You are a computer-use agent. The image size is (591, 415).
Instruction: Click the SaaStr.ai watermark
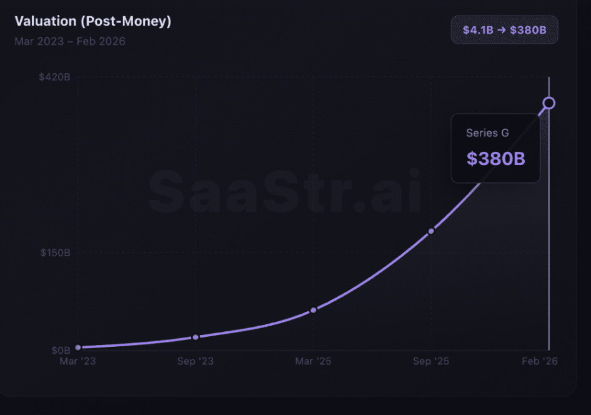(x=284, y=189)
